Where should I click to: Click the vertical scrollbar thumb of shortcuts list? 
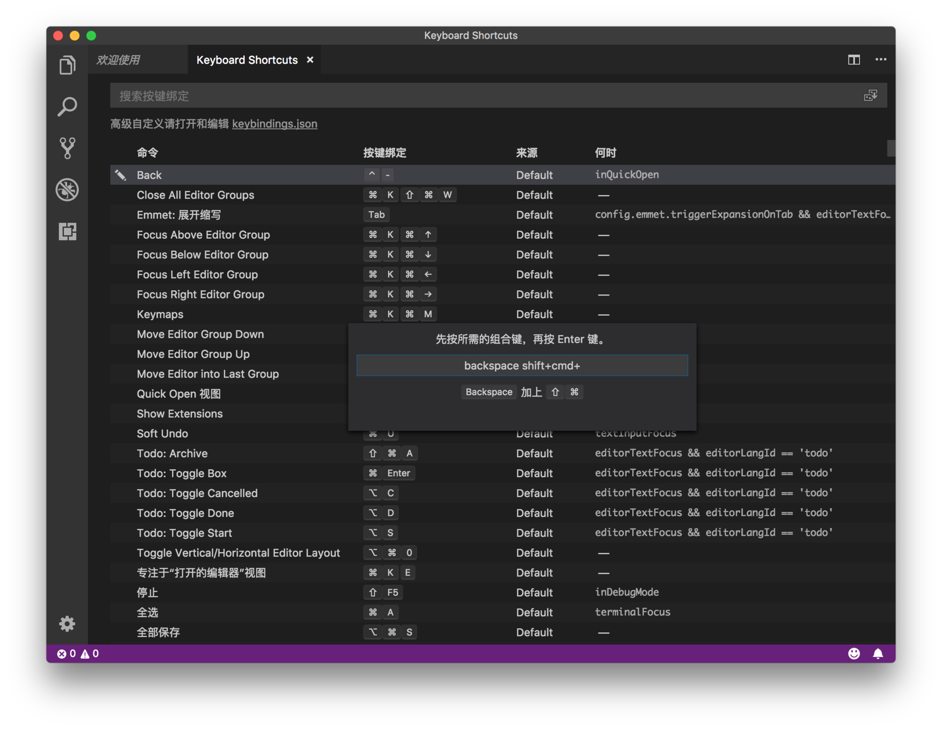click(x=890, y=148)
